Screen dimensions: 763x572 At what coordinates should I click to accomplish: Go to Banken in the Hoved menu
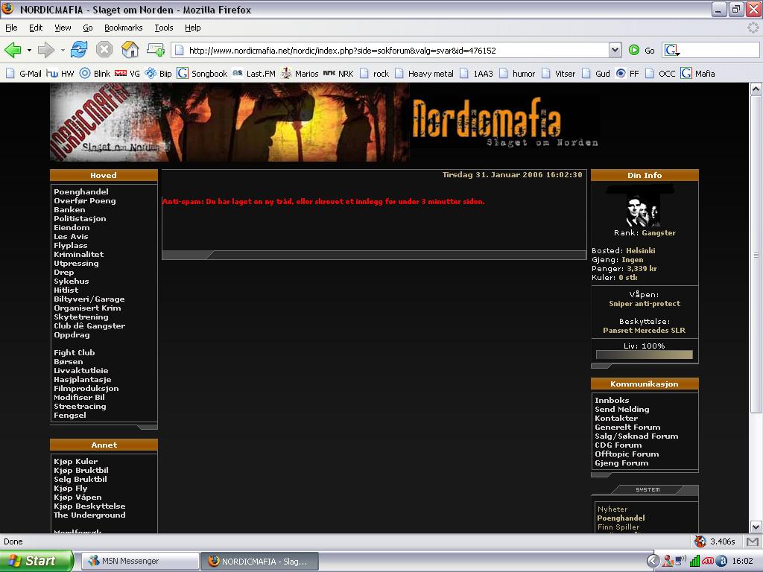(x=69, y=209)
